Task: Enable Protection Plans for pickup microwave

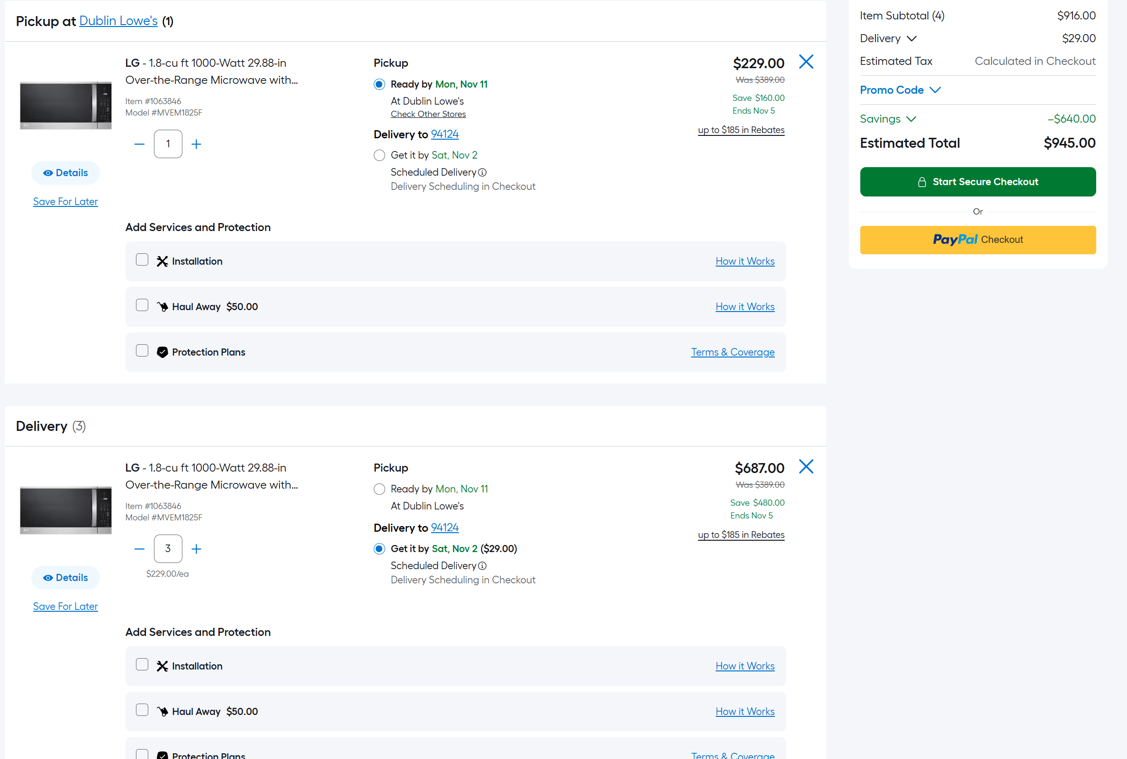Action: (x=142, y=351)
